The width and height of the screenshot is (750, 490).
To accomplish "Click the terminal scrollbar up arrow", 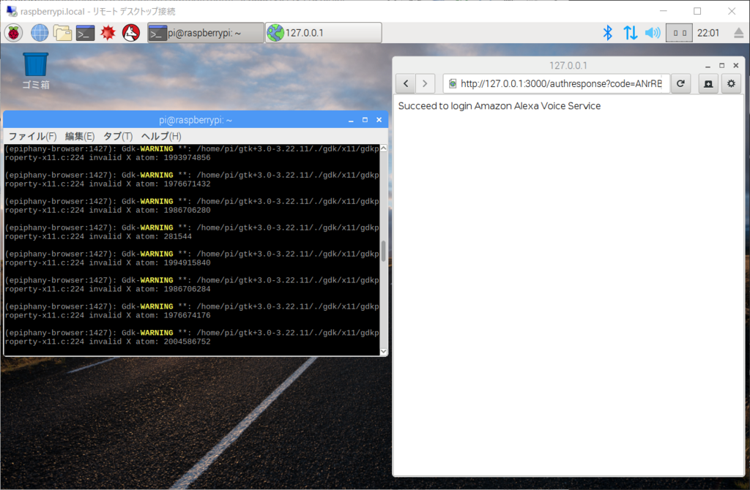I will coord(384,148).
